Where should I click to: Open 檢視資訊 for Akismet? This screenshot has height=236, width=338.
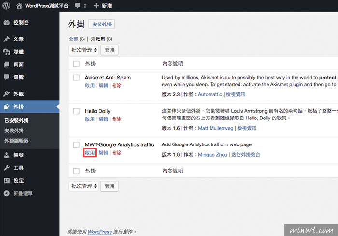pos(236,94)
